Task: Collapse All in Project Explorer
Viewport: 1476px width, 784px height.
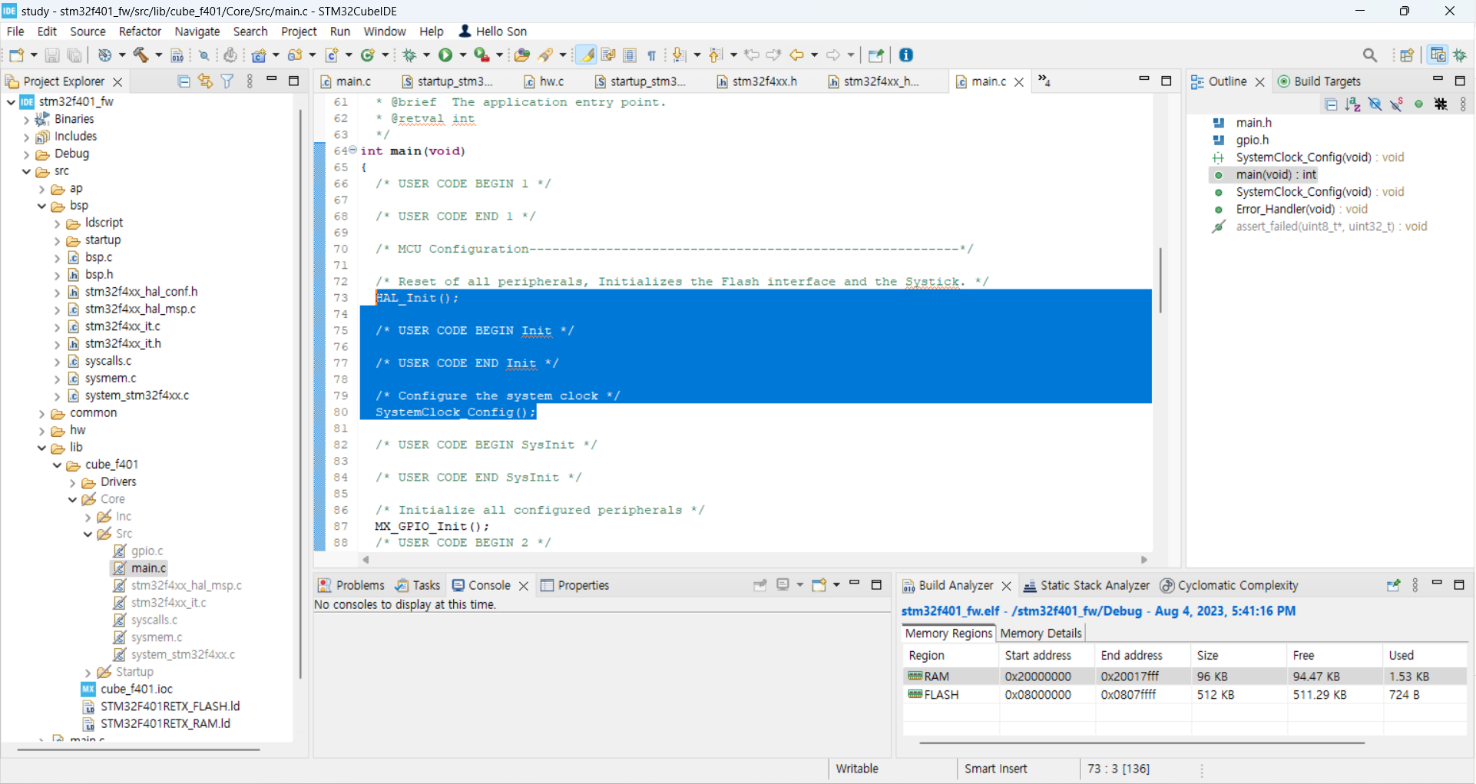Action: (x=184, y=81)
